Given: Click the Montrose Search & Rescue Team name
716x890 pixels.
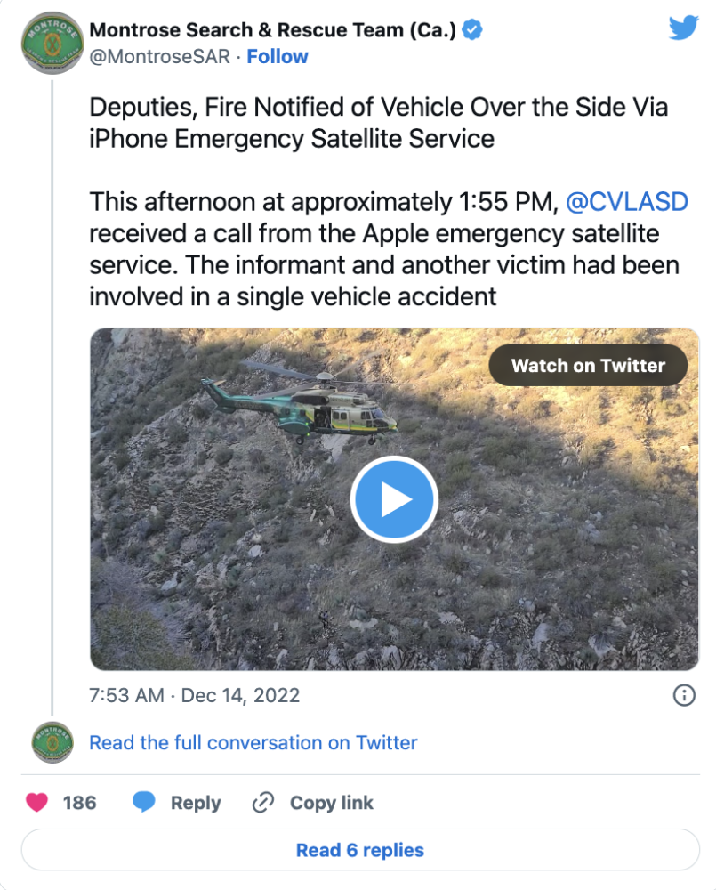Looking at the screenshot, I should click(273, 30).
